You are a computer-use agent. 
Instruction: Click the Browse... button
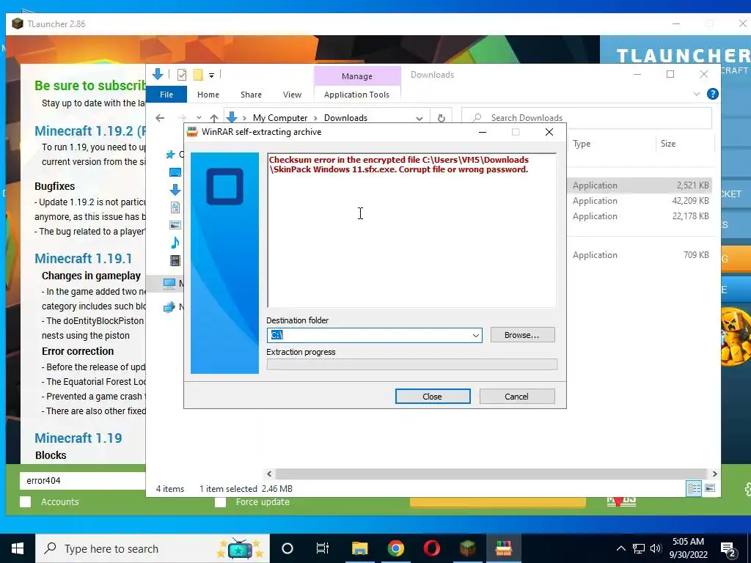[x=522, y=335]
